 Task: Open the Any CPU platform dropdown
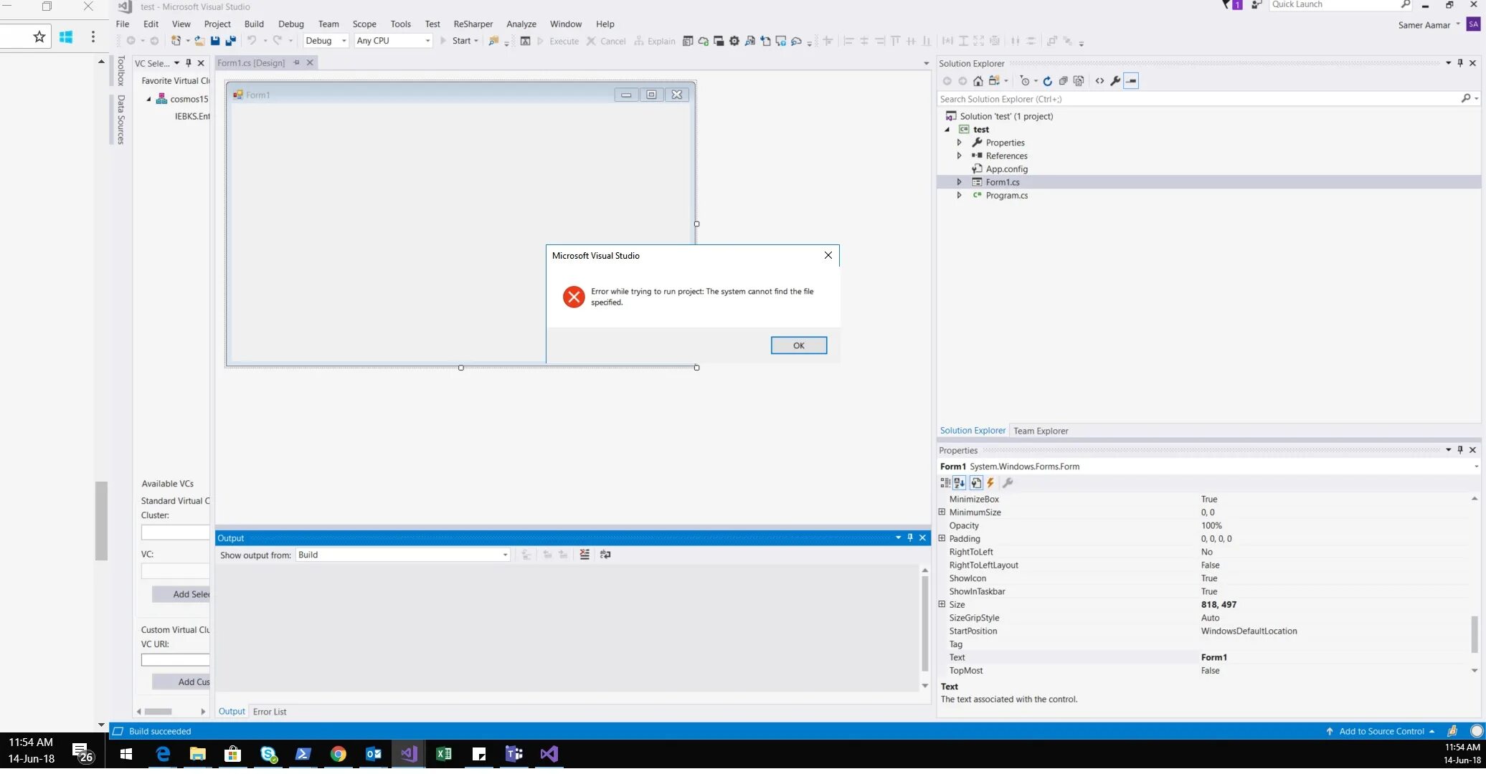[x=394, y=41]
